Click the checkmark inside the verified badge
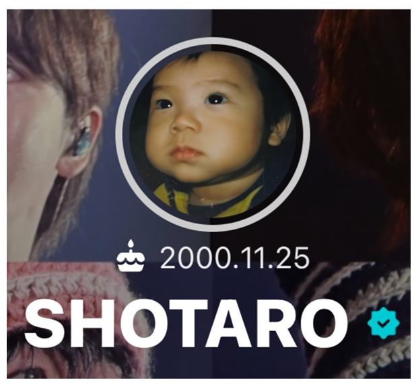This screenshot has height=385, width=412. point(383,324)
